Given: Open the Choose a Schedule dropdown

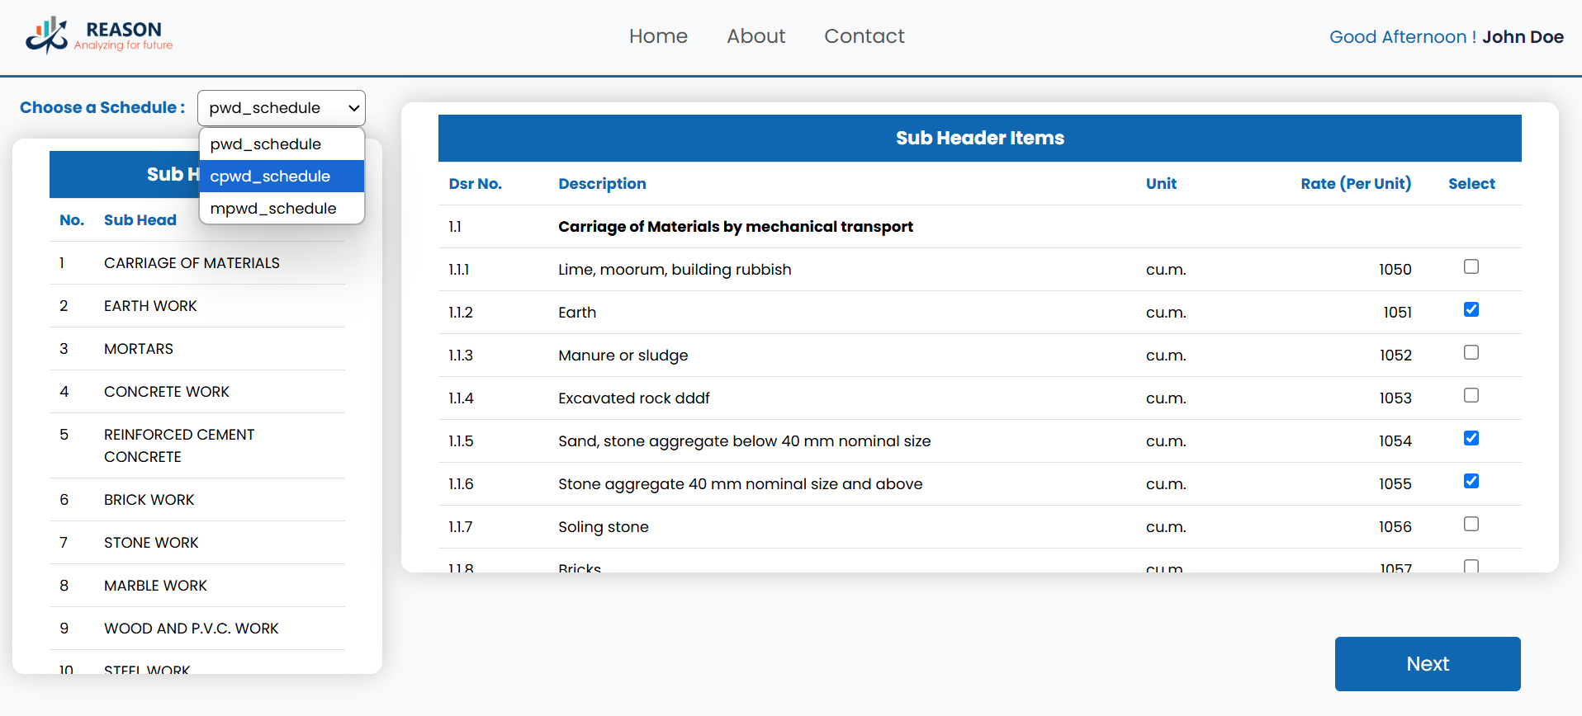Looking at the screenshot, I should (282, 108).
